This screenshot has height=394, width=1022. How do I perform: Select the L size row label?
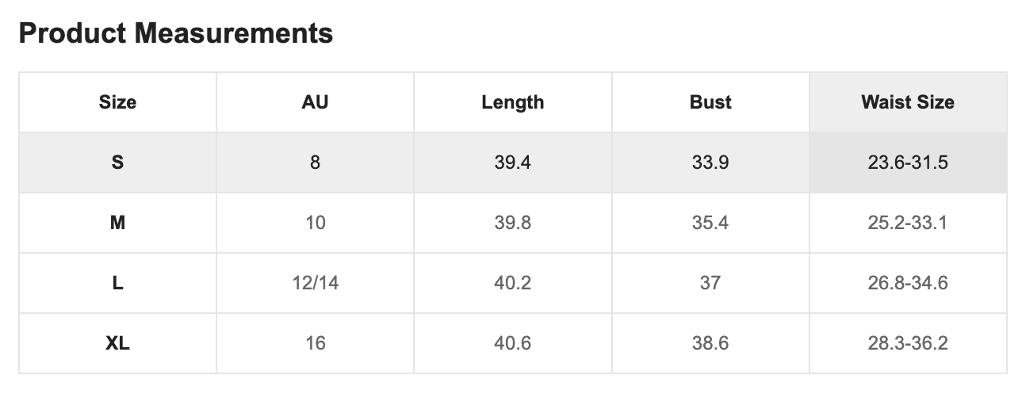tap(117, 283)
